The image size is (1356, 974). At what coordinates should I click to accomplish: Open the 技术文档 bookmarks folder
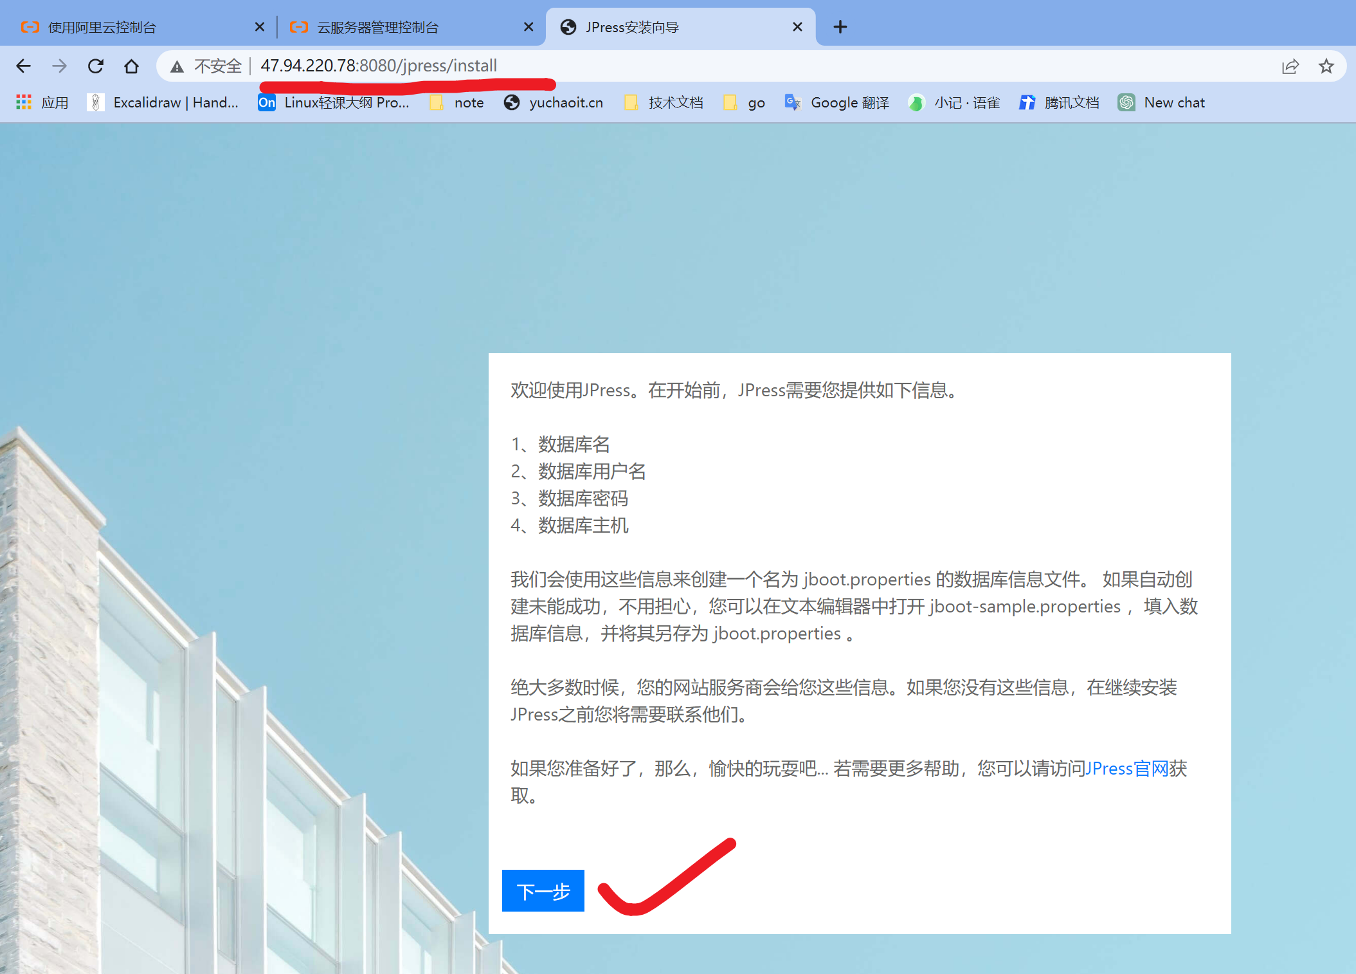coord(664,102)
